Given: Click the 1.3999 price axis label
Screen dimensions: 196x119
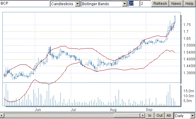Looking at the screenshot, I should (189, 73).
